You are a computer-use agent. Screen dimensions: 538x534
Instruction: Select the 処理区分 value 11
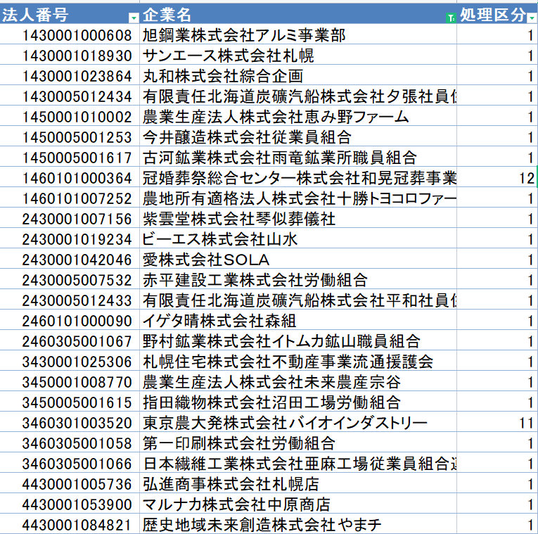pos(497,421)
